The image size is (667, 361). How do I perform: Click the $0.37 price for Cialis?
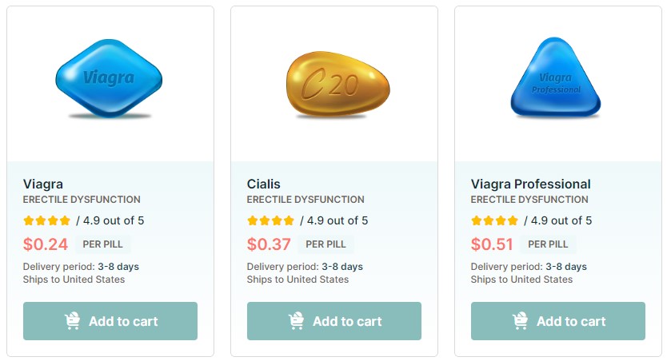click(270, 244)
